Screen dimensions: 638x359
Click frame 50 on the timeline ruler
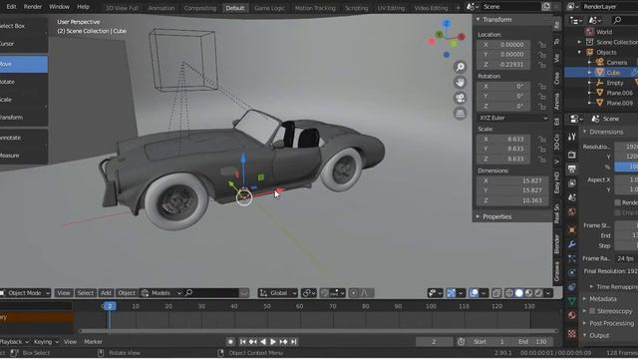[x=267, y=306]
